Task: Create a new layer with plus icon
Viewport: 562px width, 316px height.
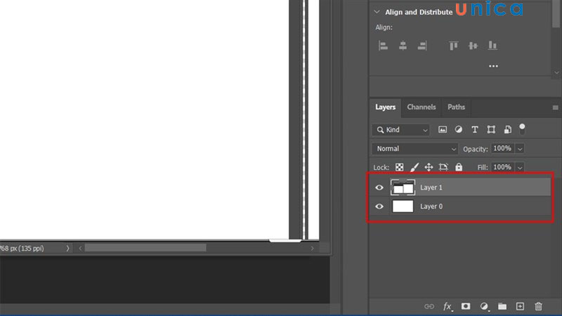Action: [x=521, y=307]
